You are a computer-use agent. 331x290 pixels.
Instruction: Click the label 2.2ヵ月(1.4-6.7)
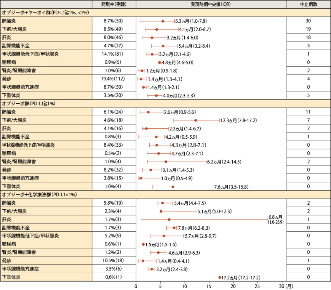coord(185,129)
